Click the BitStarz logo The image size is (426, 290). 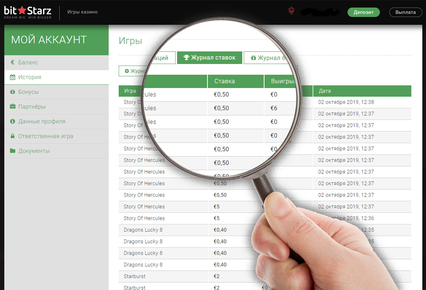tap(28, 12)
